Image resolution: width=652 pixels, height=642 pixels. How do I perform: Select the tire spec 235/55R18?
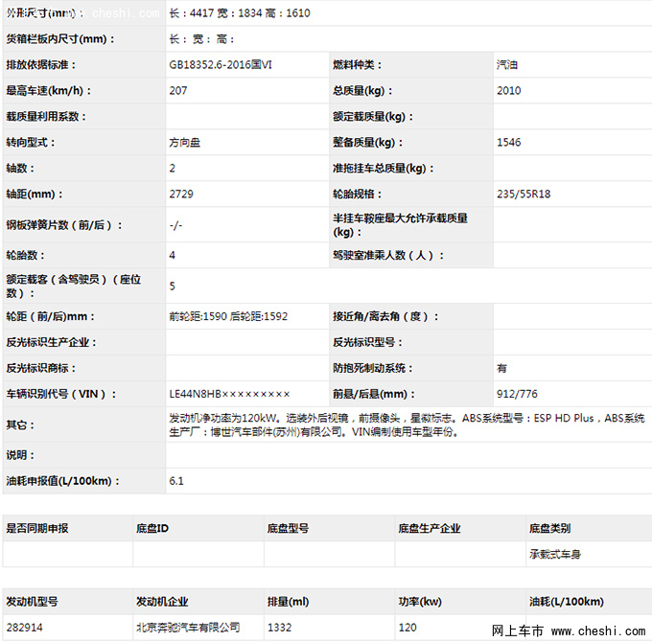(x=524, y=195)
